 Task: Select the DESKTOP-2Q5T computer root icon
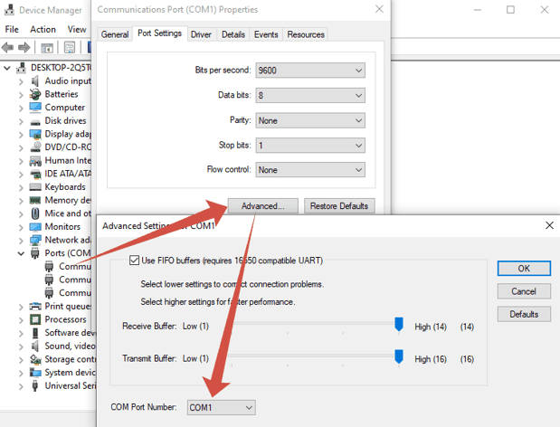(x=22, y=68)
